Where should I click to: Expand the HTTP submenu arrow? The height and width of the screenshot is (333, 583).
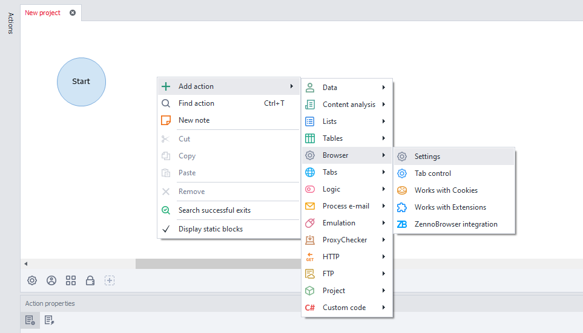tap(384, 256)
